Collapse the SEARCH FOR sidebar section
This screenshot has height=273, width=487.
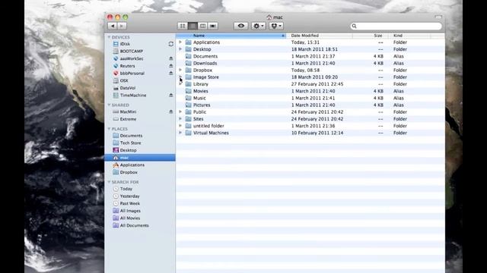click(x=109, y=182)
